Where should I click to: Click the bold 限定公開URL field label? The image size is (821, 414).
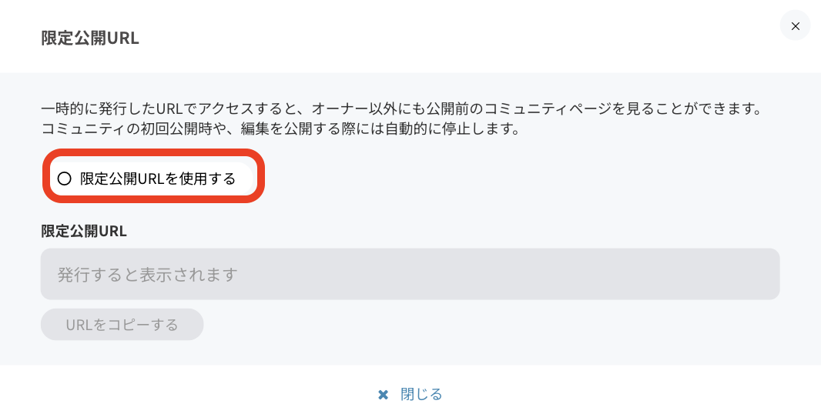click(84, 231)
